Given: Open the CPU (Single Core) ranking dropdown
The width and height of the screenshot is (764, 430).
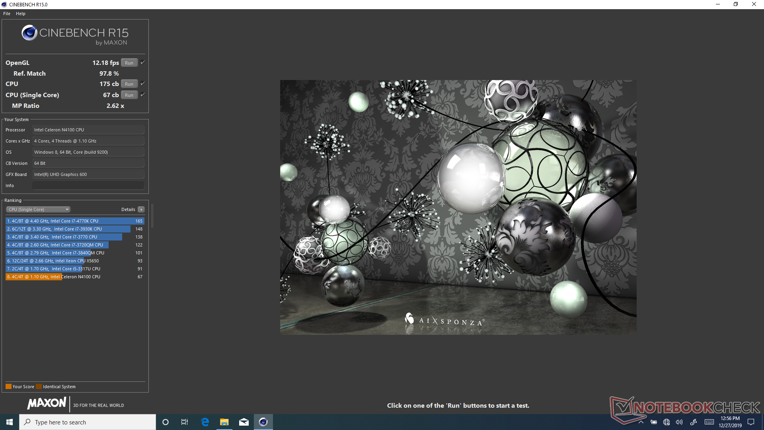Looking at the screenshot, I should [x=38, y=209].
